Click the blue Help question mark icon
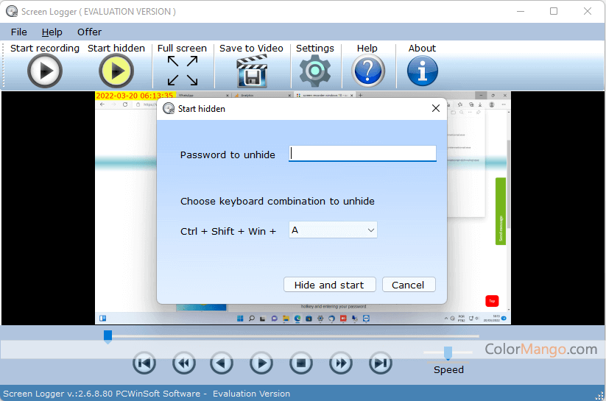 tap(367, 71)
